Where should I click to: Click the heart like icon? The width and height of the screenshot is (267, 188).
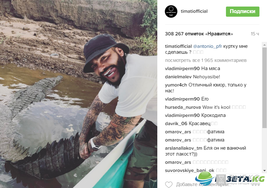pyautogui.click(x=169, y=184)
